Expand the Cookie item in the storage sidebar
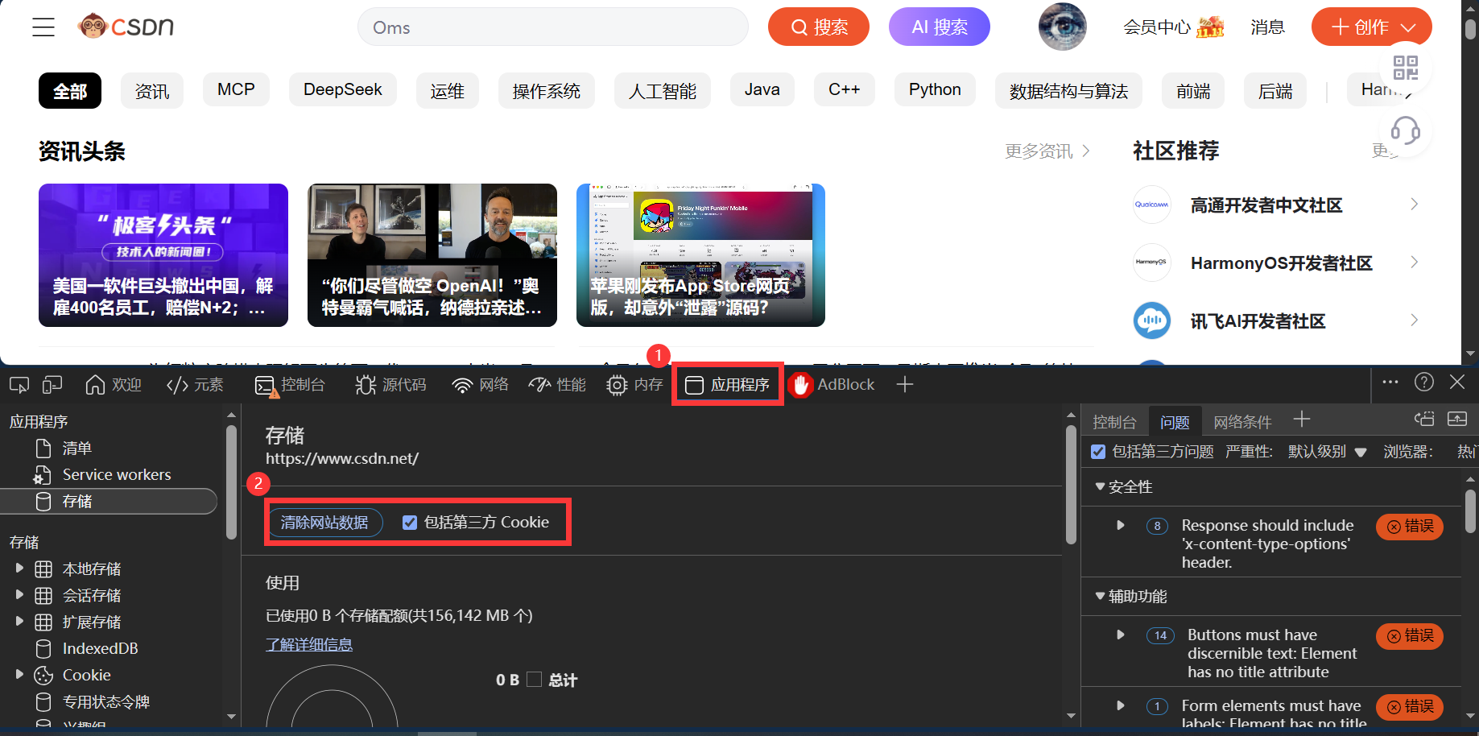The image size is (1479, 736). click(19, 675)
